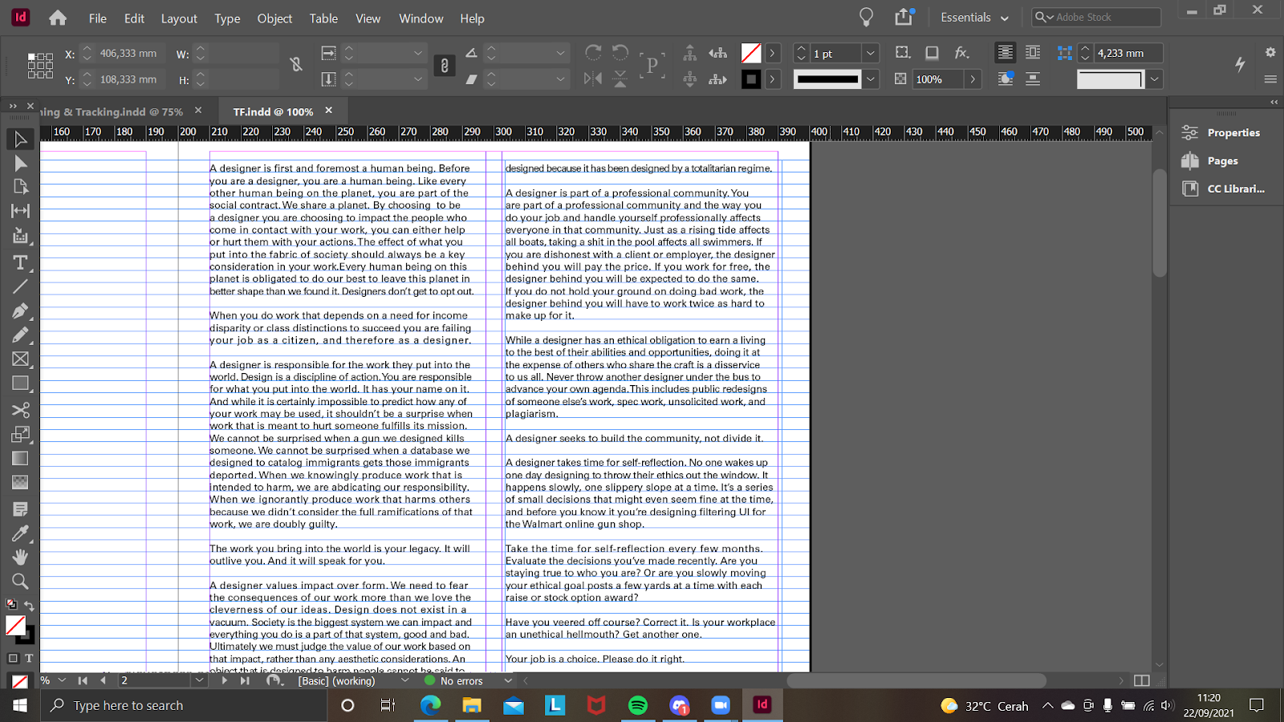The width and height of the screenshot is (1284, 722).
Task: Open corner options shape dropdown
Action: tap(1154, 79)
